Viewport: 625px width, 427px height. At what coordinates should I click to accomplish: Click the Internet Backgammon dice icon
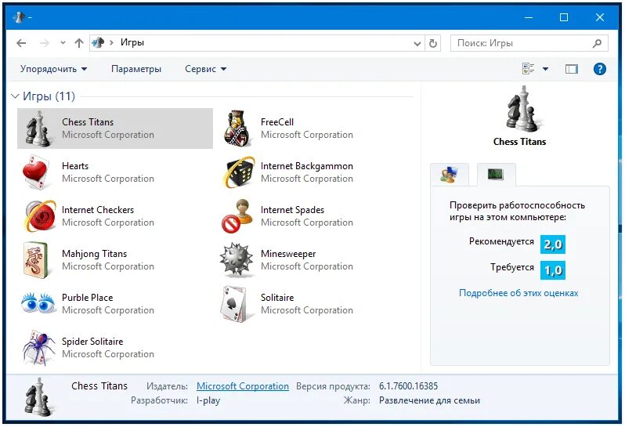pos(238,172)
